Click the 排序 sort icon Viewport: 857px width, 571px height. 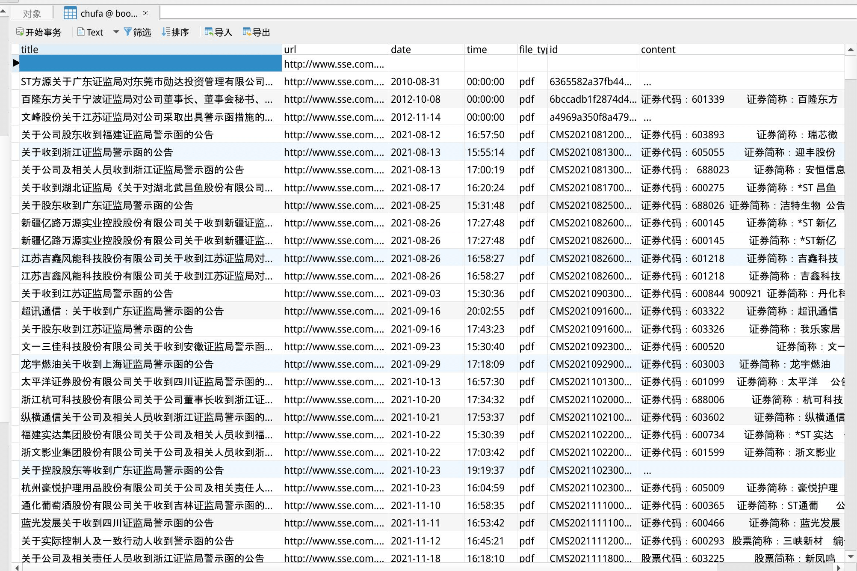(166, 32)
